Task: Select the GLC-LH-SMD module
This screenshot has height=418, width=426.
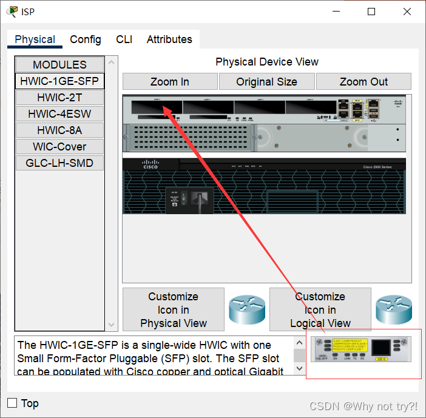Action: pos(59,163)
